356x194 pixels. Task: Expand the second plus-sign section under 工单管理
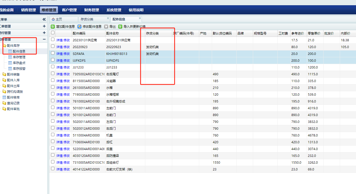tap(44, 33)
